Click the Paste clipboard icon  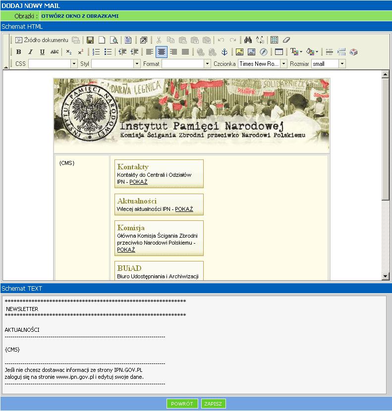tap(182, 40)
